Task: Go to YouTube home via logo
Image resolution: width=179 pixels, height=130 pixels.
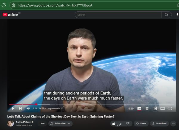Action: pyautogui.click(x=10, y=15)
